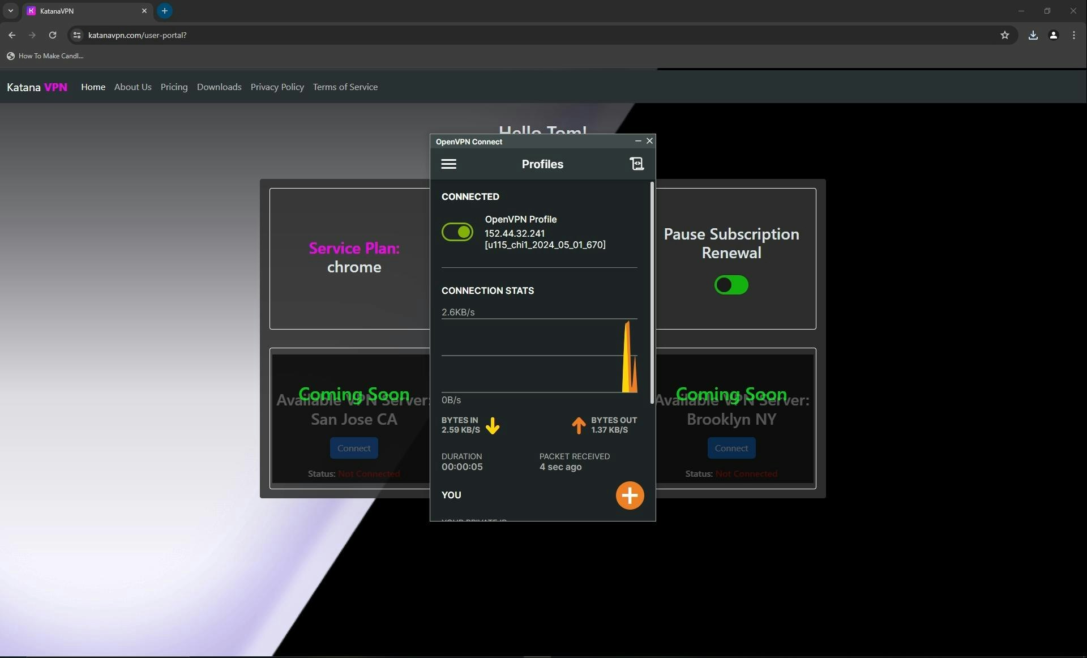Screen dimensions: 1087x658
Task: Click the OpenVPN Connect window scrollbar
Action: [x=652, y=293]
